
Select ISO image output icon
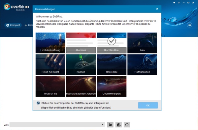(118, 125)
